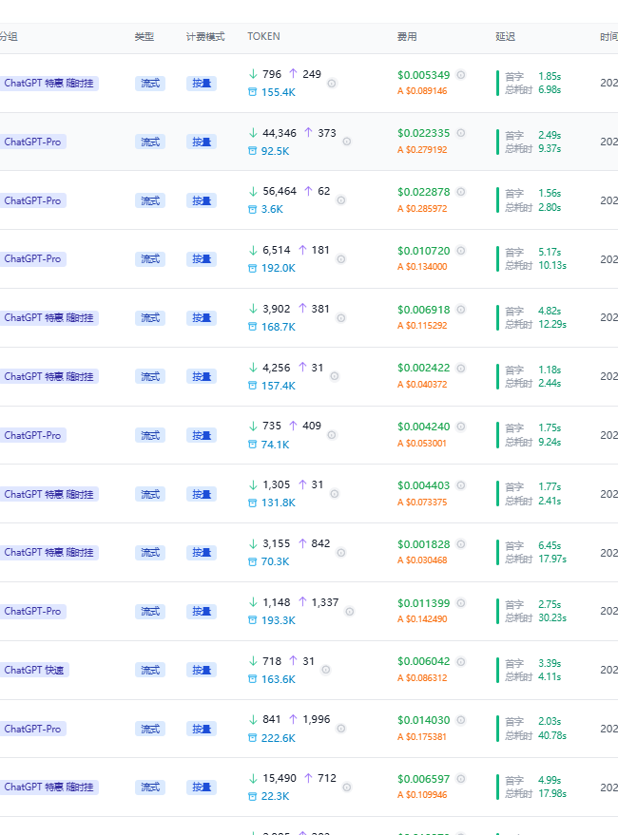618x835 pixels.
Task: Click the TOKEN column header
Action: tap(263, 36)
